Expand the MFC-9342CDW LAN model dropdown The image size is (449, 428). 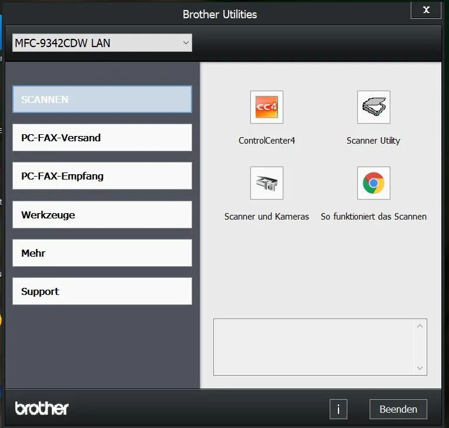(102, 43)
